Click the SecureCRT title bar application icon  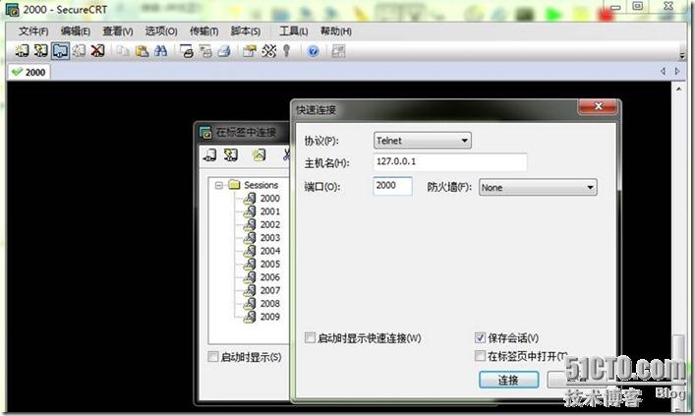point(12,9)
